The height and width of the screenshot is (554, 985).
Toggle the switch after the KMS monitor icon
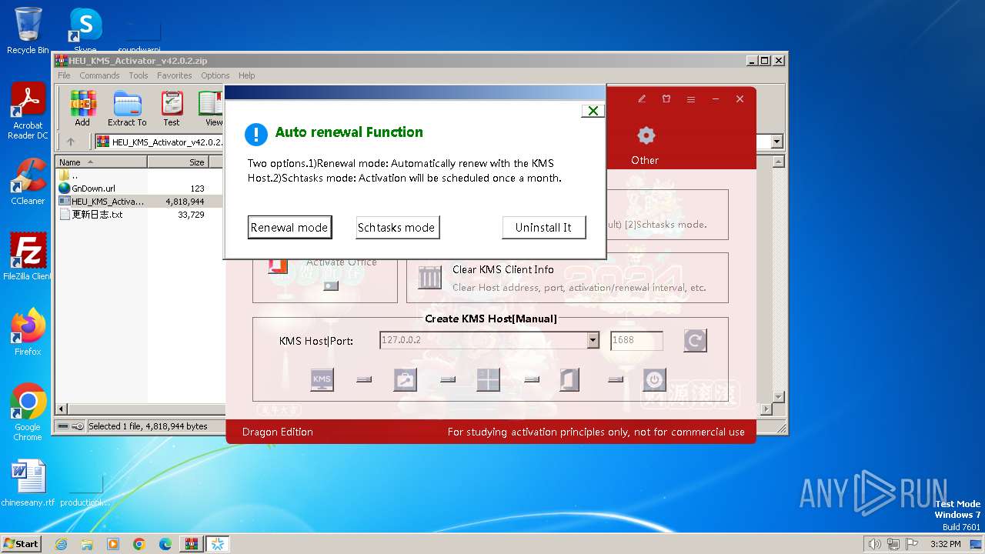pos(364,379)
